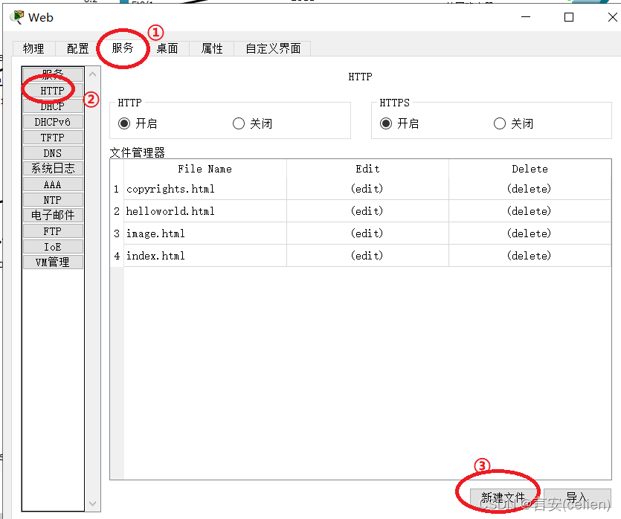Enable HTTP with the 开启 radio button
621x519 pixels.
(x=125, y=123)
